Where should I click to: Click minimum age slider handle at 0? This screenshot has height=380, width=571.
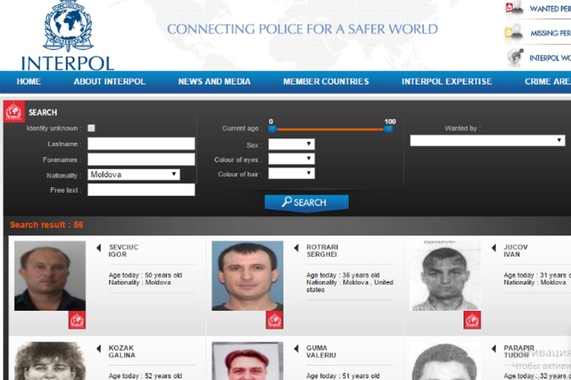click(273, 129)
